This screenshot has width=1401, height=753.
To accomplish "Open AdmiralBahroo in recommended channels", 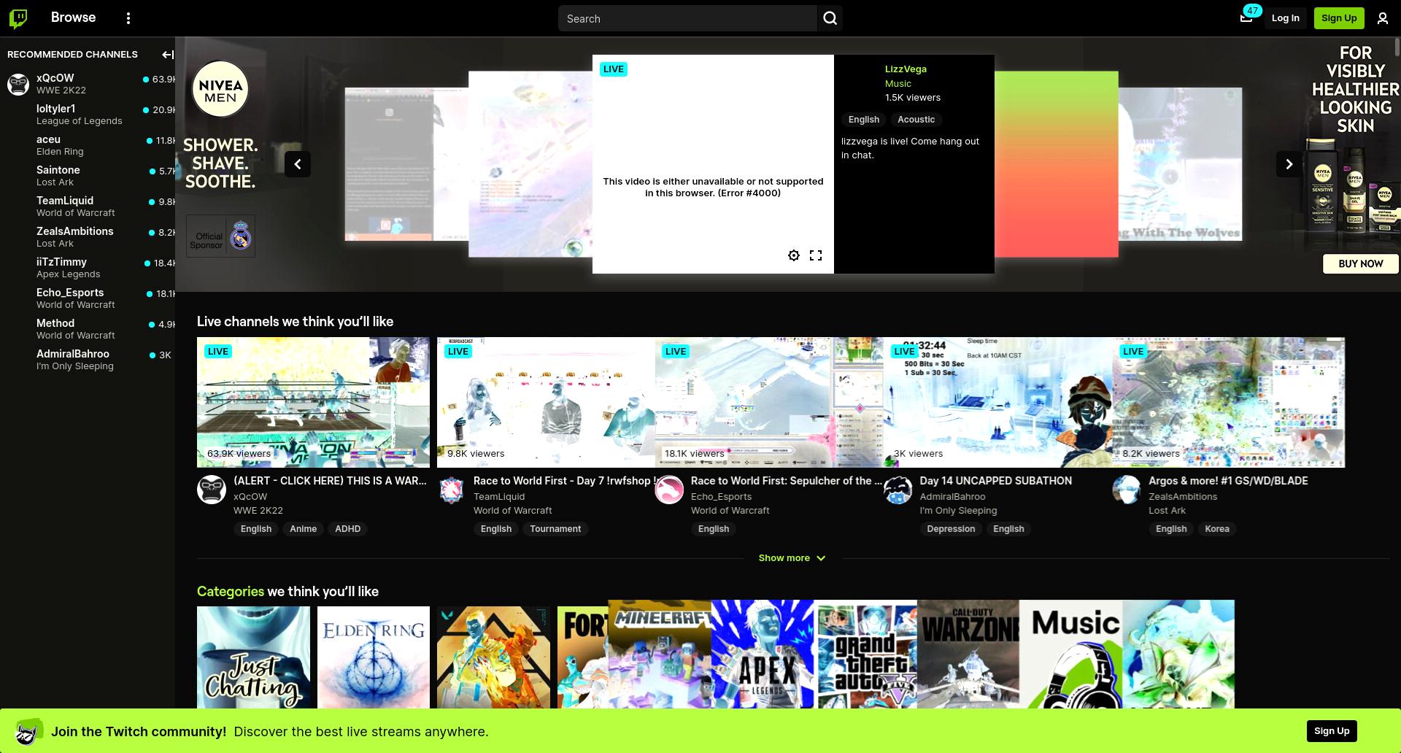I will pos(88,360).
